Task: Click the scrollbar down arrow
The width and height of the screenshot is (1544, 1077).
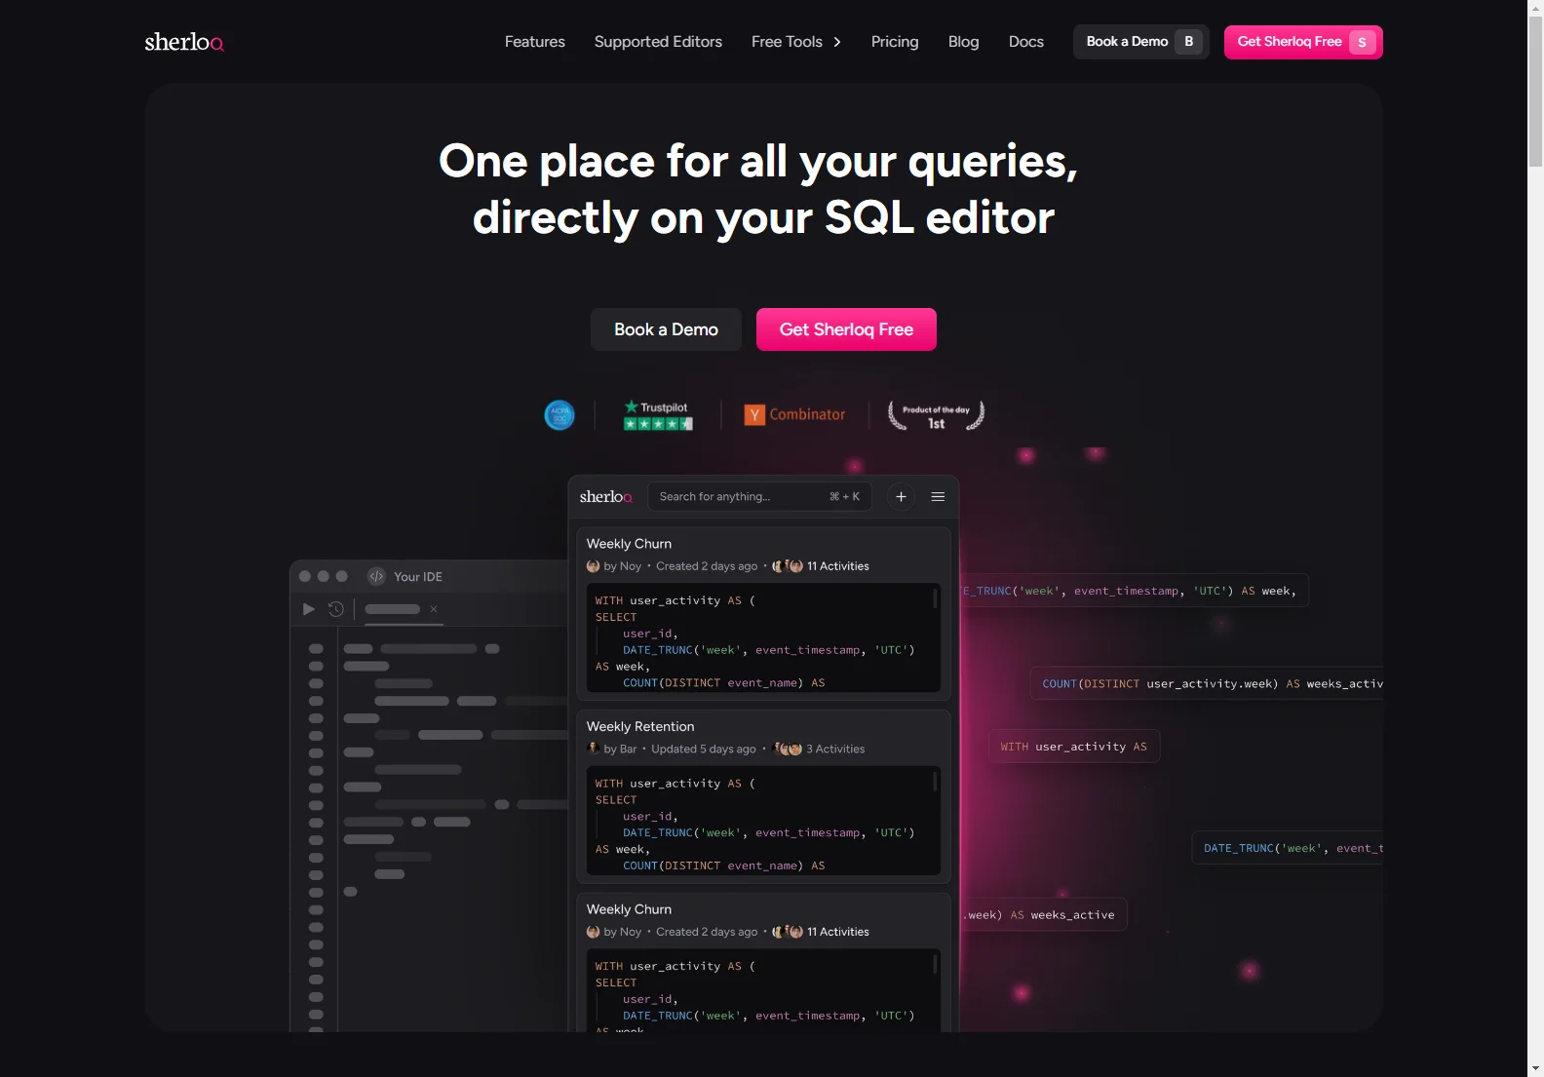Action: tap(1535, 1068)
